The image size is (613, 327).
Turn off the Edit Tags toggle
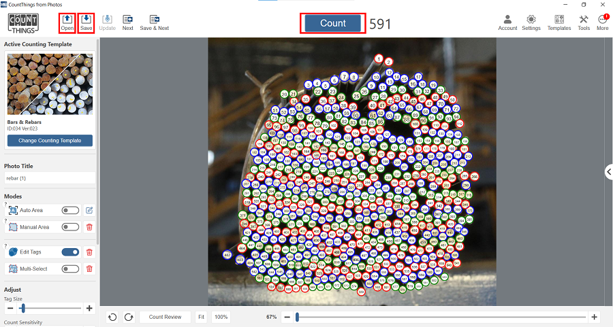point(70,252)
